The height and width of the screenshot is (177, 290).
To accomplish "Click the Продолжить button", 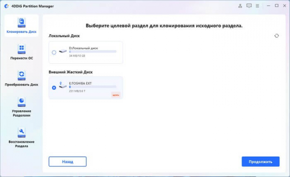I will (261, 162).
